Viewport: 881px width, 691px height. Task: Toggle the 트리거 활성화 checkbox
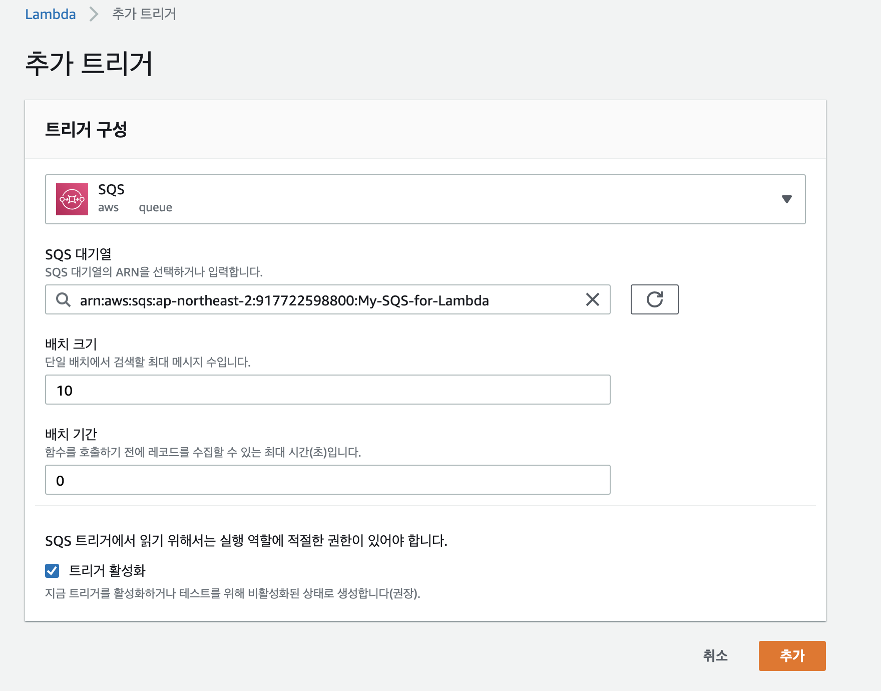tap(52, 570)
